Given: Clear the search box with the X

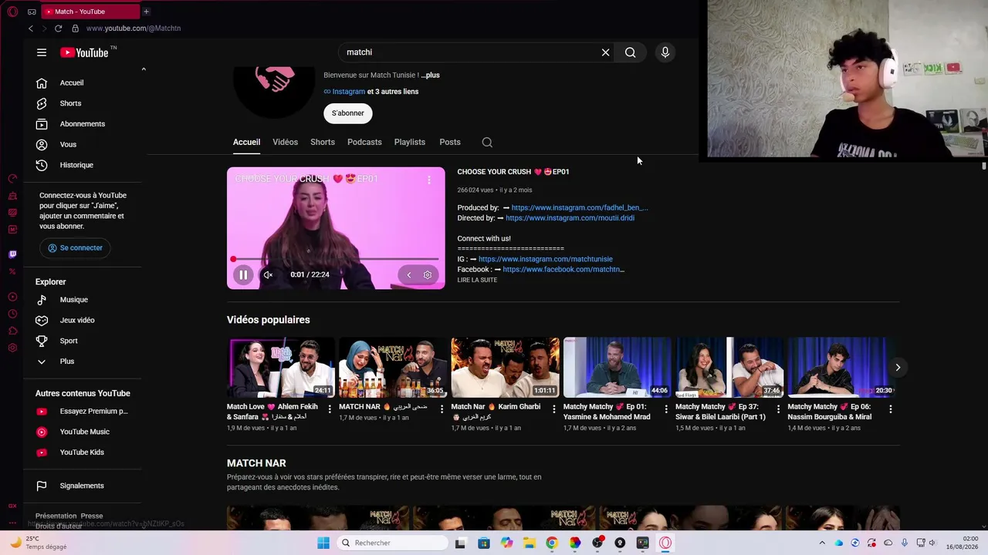Looking at the screenshot, I should (606, 52).
